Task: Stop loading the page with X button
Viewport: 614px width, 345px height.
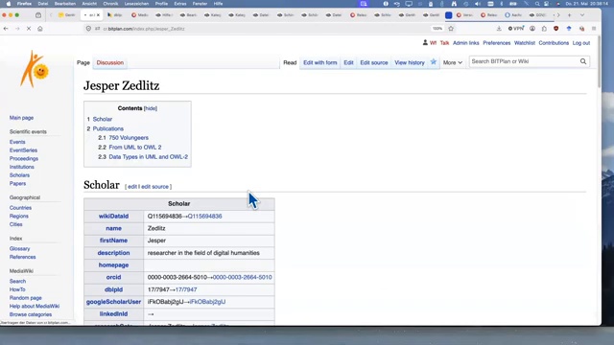Action: [29, 29]
